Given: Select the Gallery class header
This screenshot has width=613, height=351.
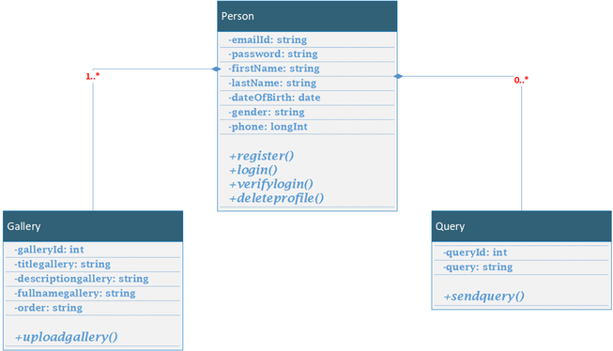Looking at the screenshot, I should (93, 226).
